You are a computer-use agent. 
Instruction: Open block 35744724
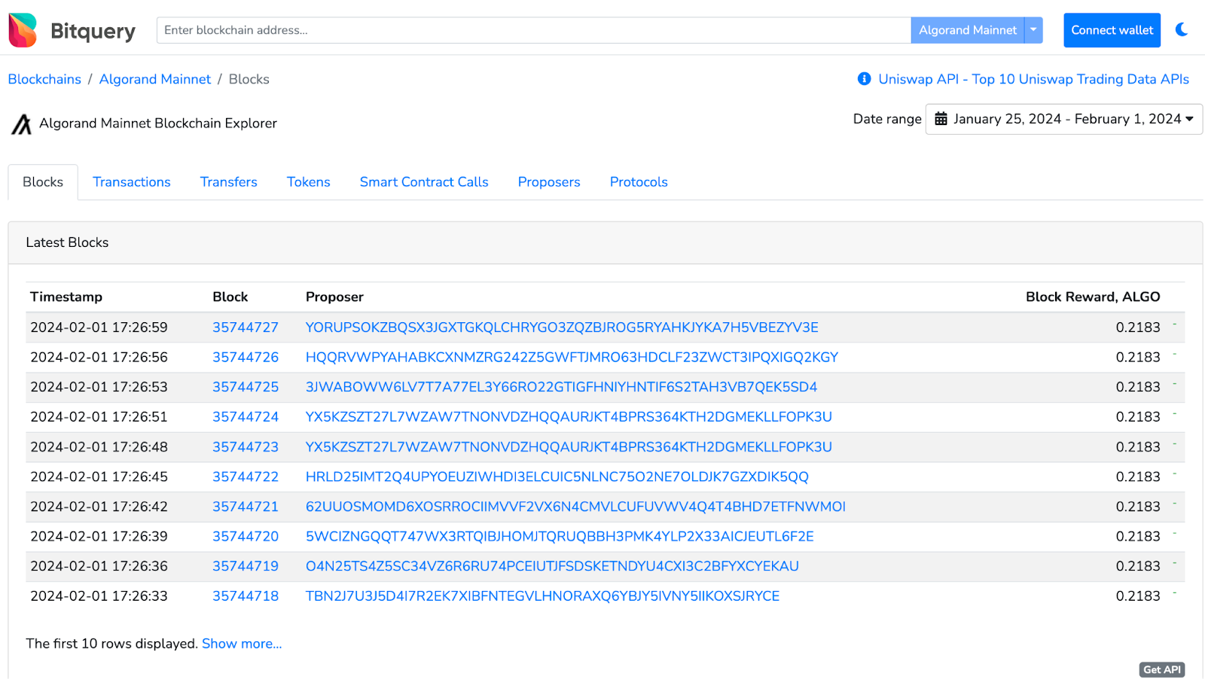tap(246, 417)
